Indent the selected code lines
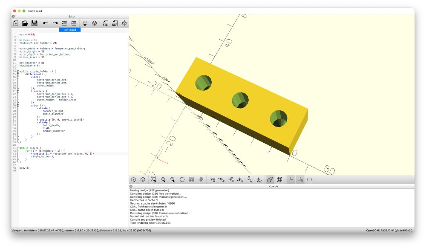The height and width of the screenshot is (248, 426). click(74, 23)
